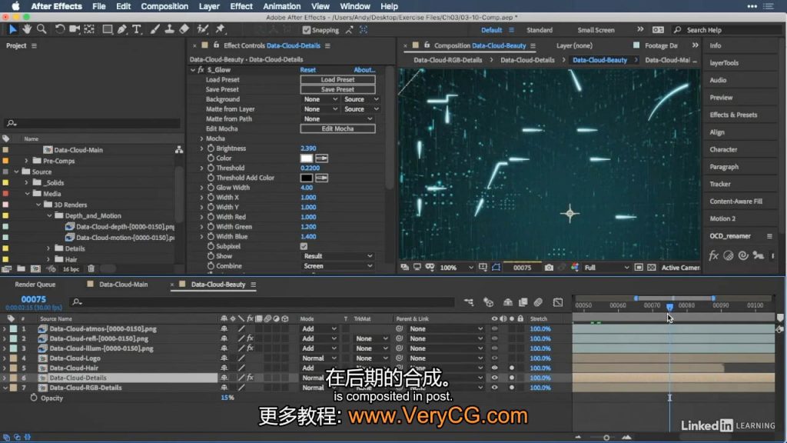Click the current-time indicator playhead in timeline
This screenshot has height=443, width=787.
[x=669, y=306]
